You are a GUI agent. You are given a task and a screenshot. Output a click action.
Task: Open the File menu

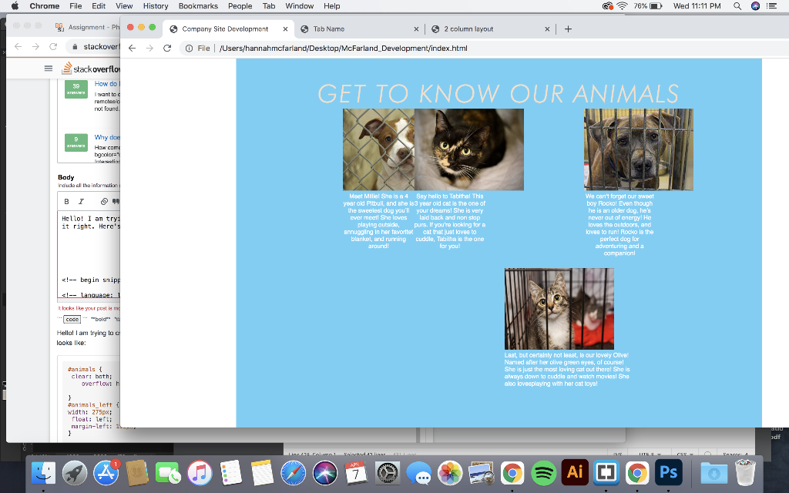point(76,6)
